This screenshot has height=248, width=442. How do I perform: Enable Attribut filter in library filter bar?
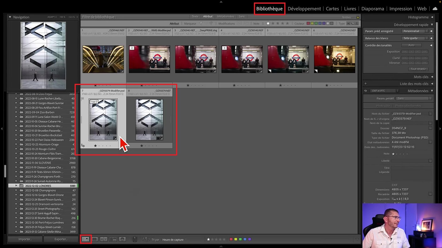(x=208, y=17)
